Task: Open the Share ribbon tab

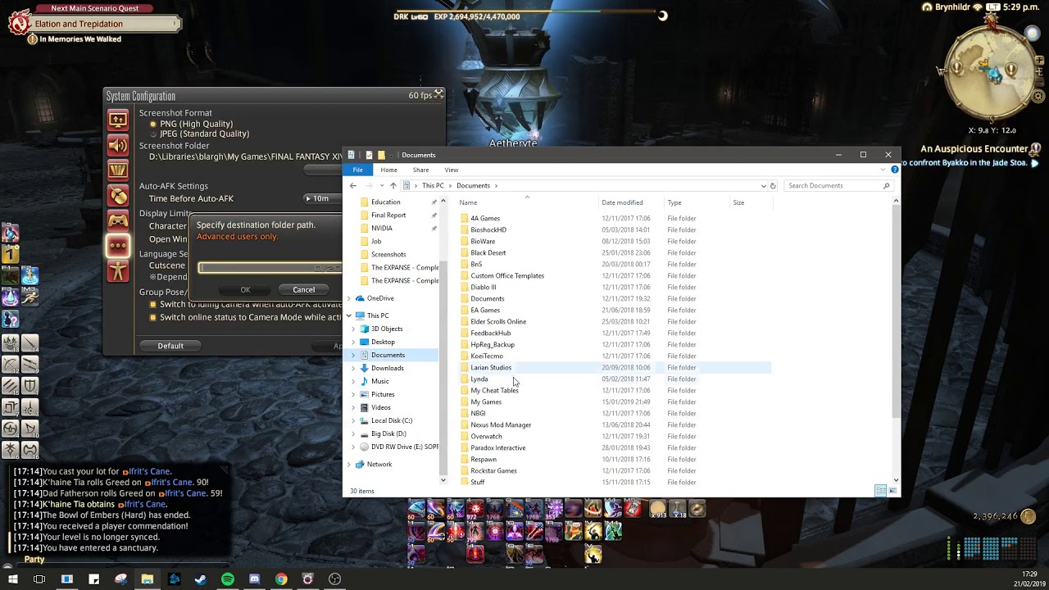Action: (420, 170)
